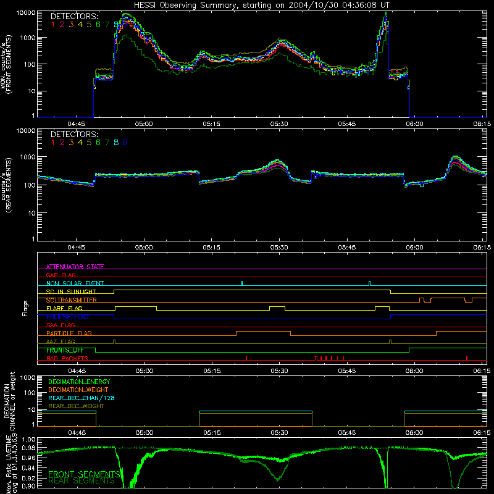Viewport: 494px width, 494px height.
Task: Click the 10000 tick label on front segments plot
Action: coord(25,12)
